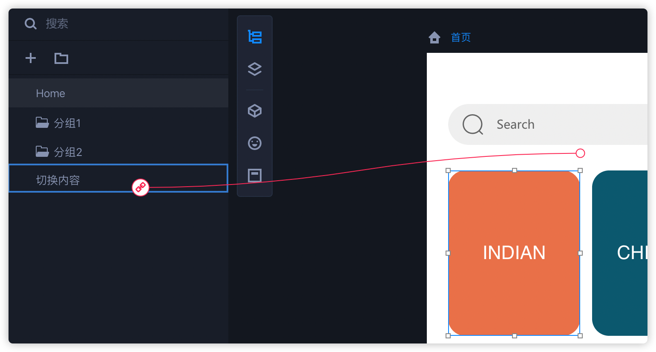Screen dimensions: 656x352
Task: Open the components cube icon panel
Action: (x=255, y=111)
